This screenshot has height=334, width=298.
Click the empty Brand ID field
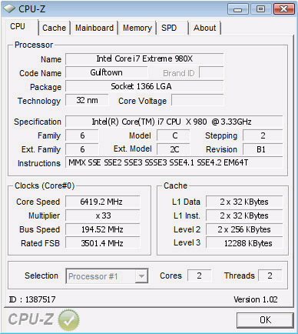tap(211, 72)
